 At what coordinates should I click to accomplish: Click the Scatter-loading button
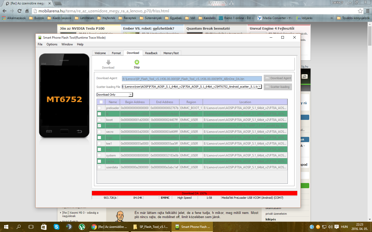tap(278, 87)
